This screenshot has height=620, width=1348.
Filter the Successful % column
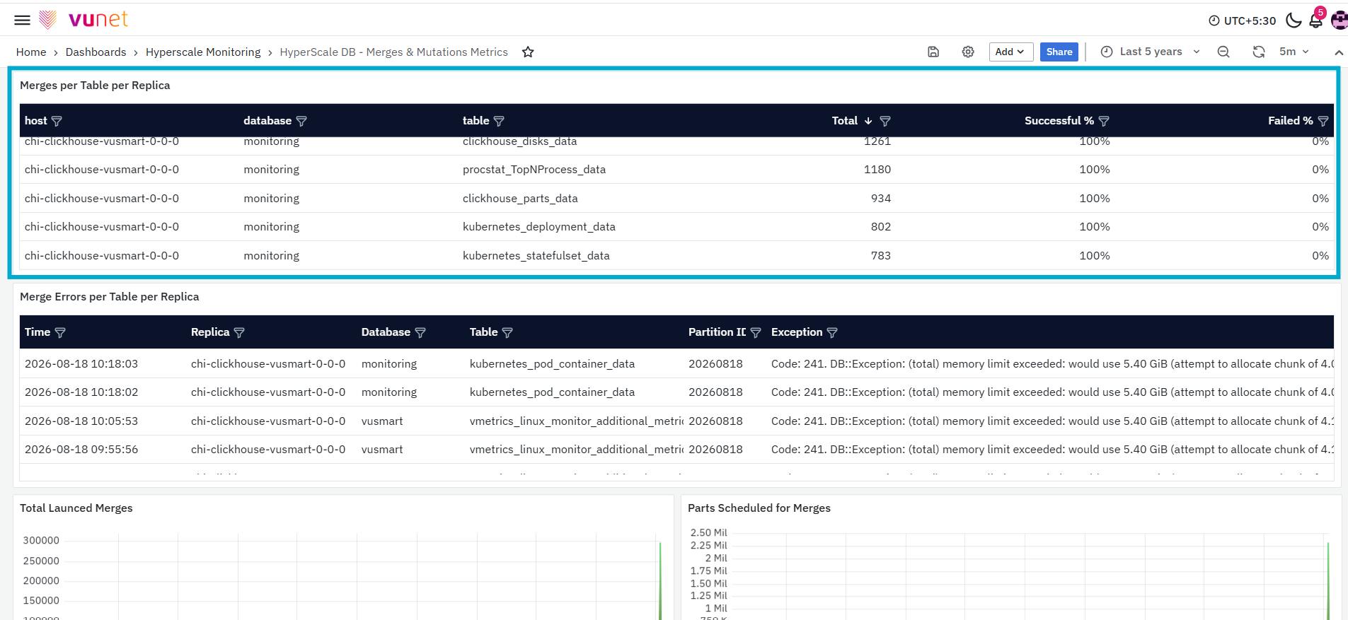1104,121
